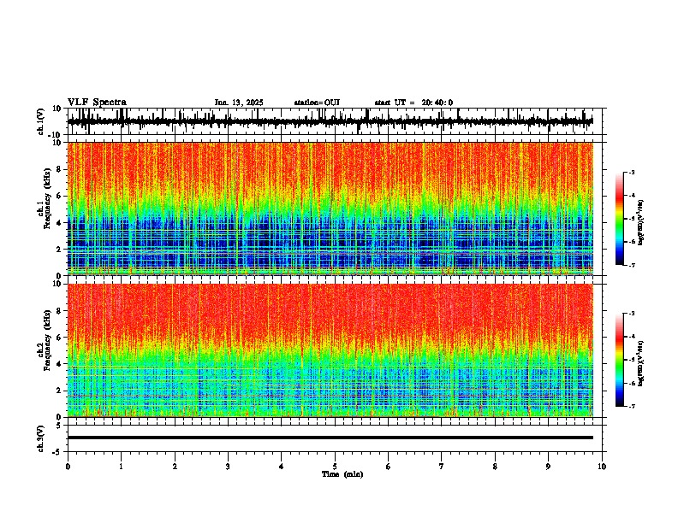The image size is (678, 523).
Task: Click the ch.2 spectrogram "2" kHz tick label
Action: coord(59,391)
